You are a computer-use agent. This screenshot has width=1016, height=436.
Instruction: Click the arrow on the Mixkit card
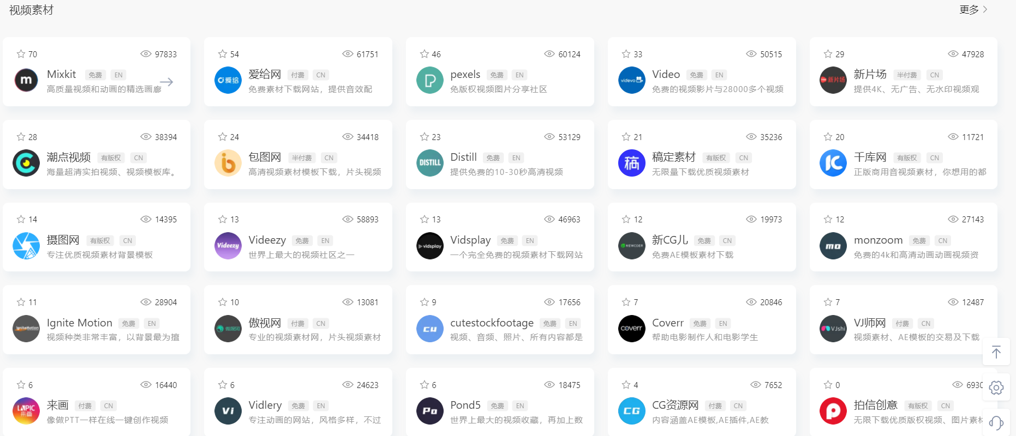coord(166,82)
